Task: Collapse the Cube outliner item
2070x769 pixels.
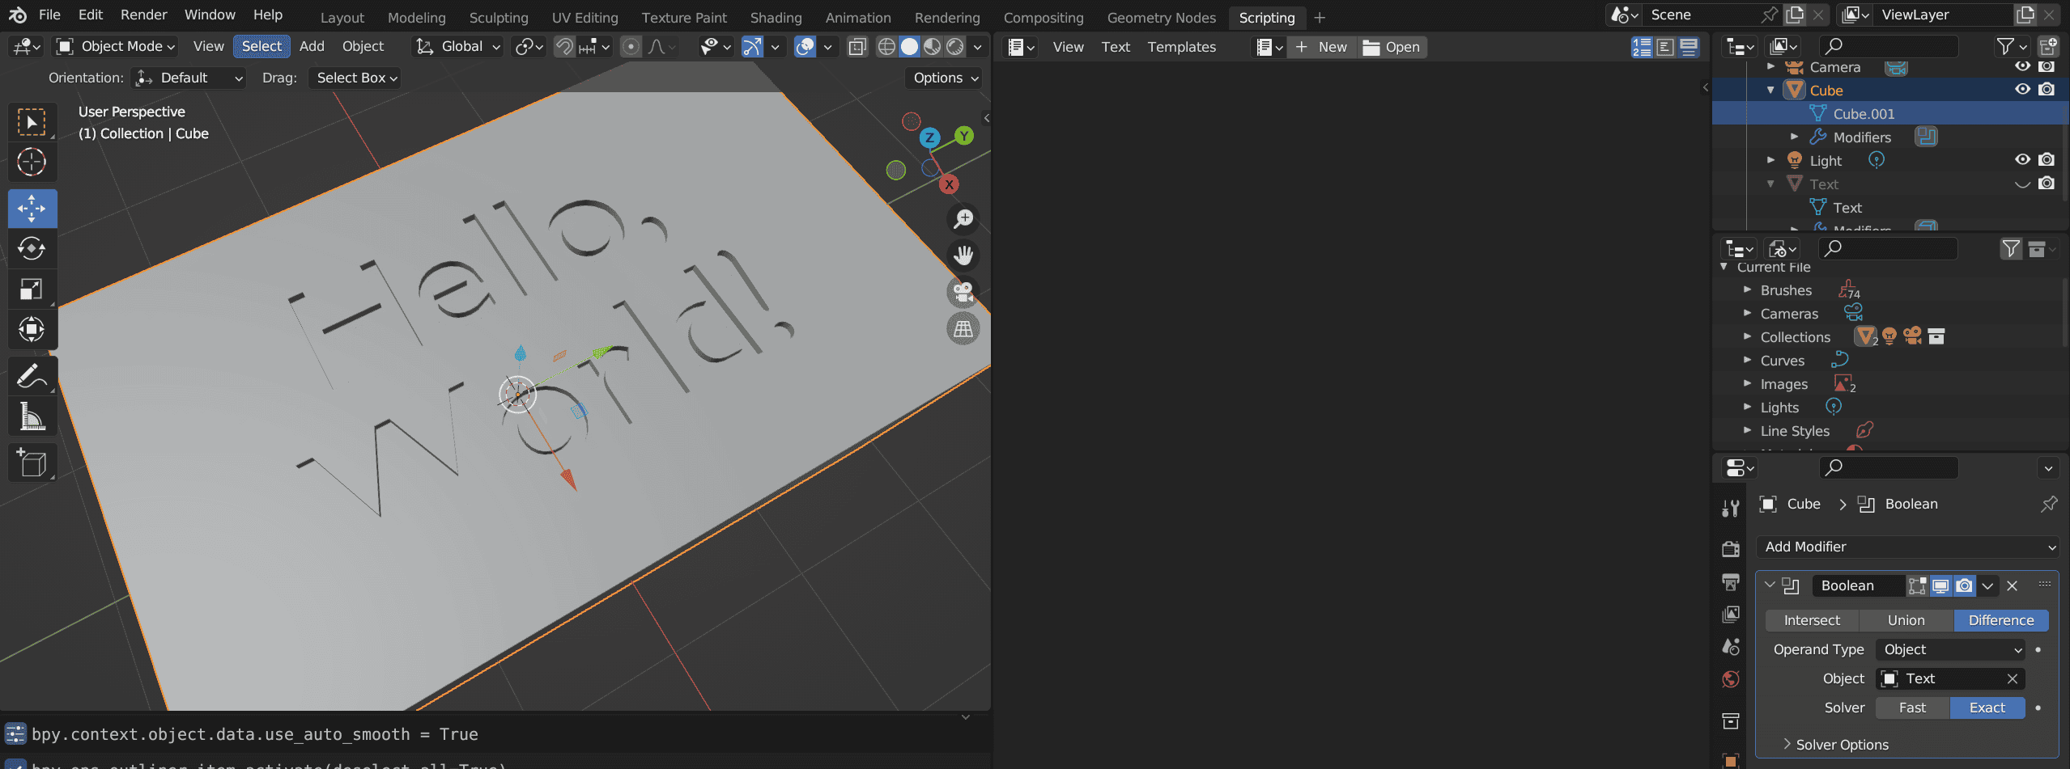Action: (x=1770, y=90)
